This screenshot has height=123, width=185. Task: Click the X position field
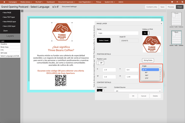tap(109, 70)
